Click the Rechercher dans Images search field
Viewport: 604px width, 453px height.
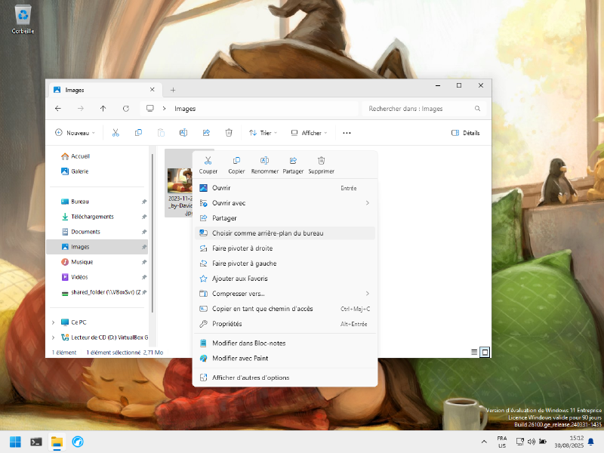pyautogui.click(x=419, y=108)
